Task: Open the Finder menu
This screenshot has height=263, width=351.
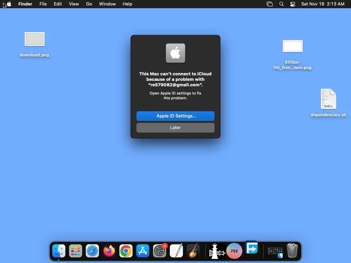Action: pos(25,4)
